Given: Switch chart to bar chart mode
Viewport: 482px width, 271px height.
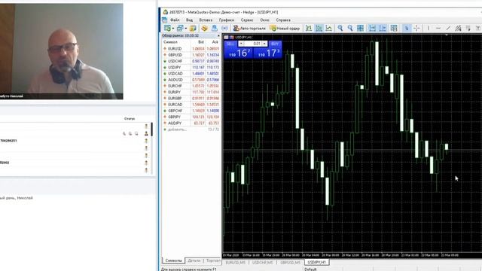Looking at the screenshot, I should tap(309, 29).
